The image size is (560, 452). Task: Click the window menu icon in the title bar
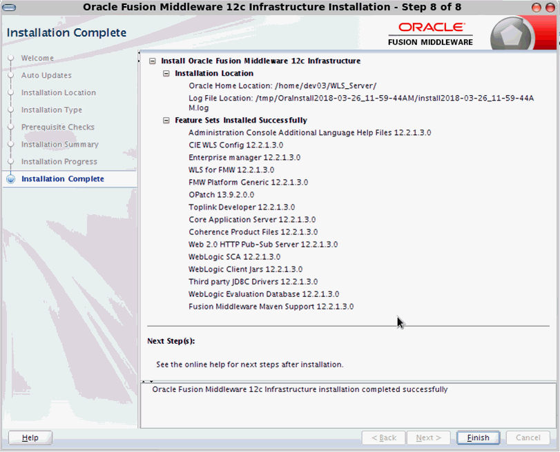[9, 8]
